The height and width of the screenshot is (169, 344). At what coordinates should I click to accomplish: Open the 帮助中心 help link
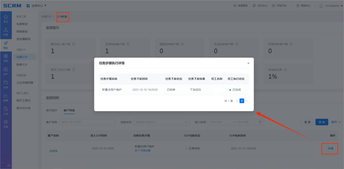click(x=303, y=6)
